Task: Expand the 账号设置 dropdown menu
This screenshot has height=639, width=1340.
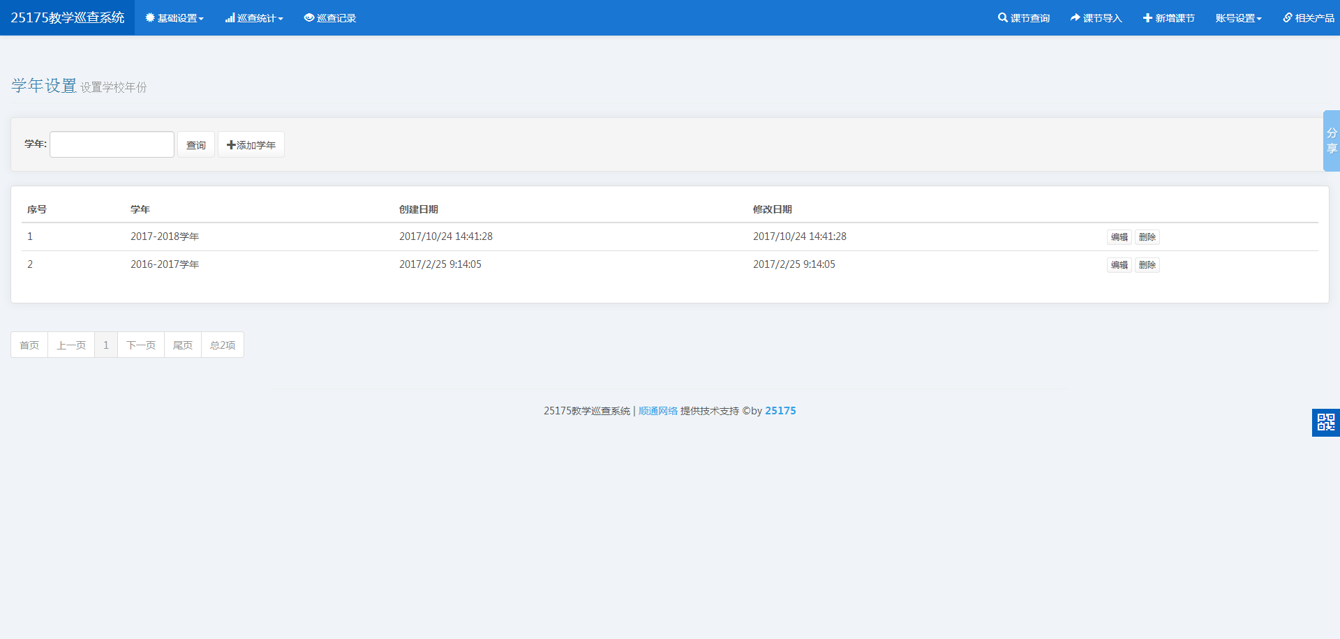Action: click(x=1238, y=18)
